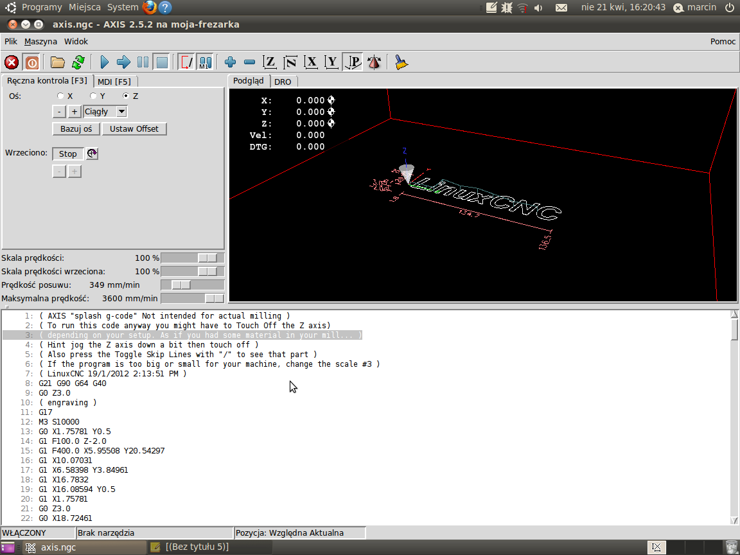Stop program execution

point(162,62)
